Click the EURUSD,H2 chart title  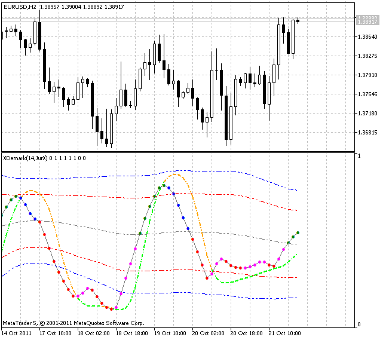click(x=20, y=5)
